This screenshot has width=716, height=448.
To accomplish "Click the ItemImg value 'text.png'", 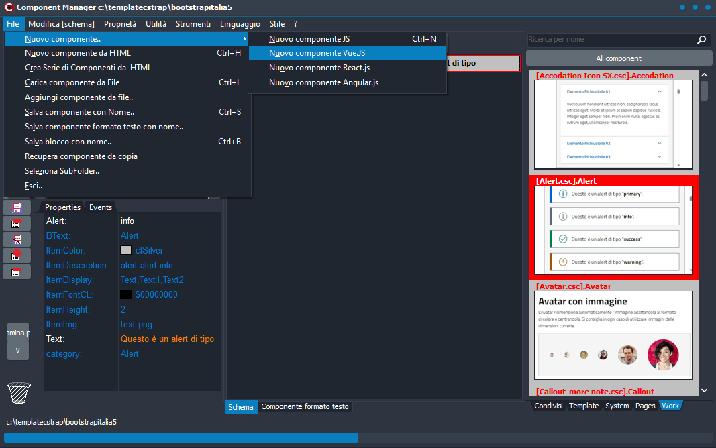I will point(136,325).
